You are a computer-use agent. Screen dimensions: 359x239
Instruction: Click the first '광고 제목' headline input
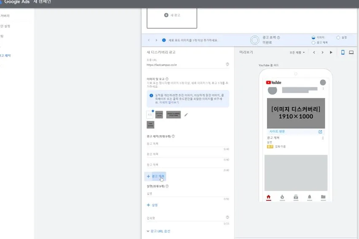188,144
